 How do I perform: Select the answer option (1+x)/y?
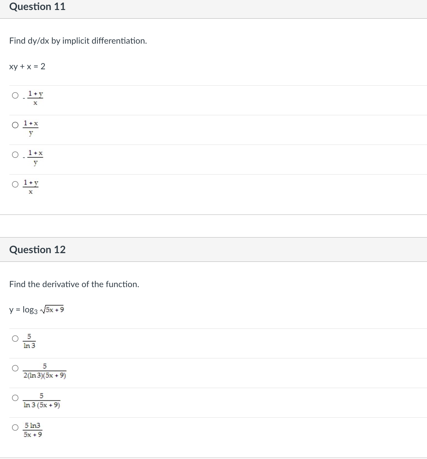coord(15,125)
